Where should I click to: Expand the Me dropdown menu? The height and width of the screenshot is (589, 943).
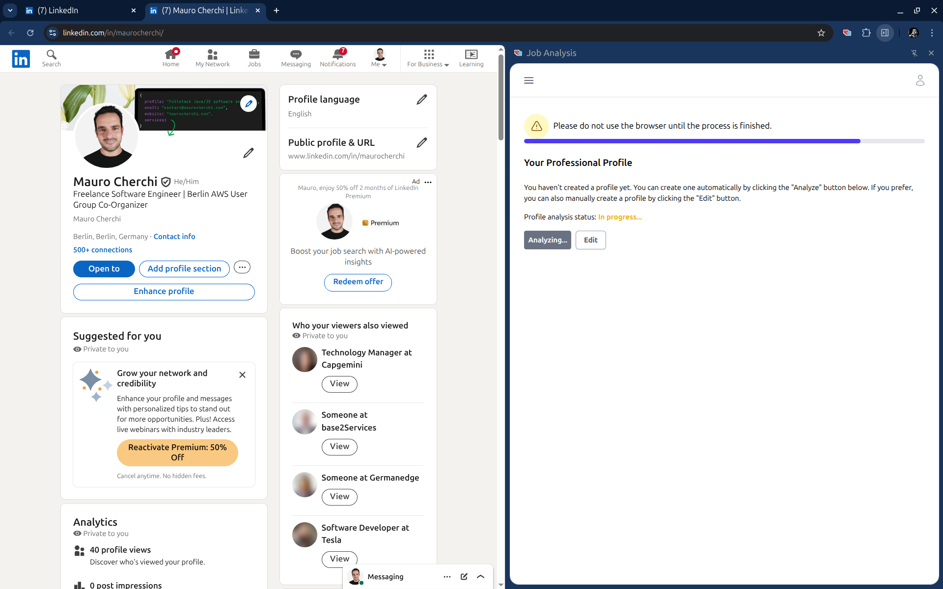pos(379,58)
